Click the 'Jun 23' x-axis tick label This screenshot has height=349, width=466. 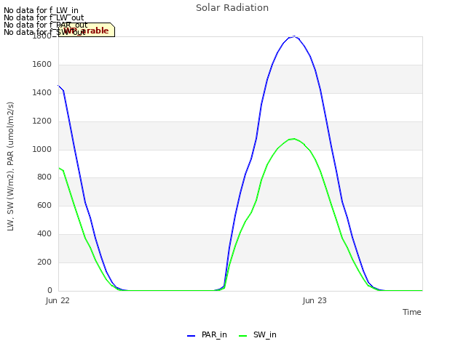click(315, 300)
